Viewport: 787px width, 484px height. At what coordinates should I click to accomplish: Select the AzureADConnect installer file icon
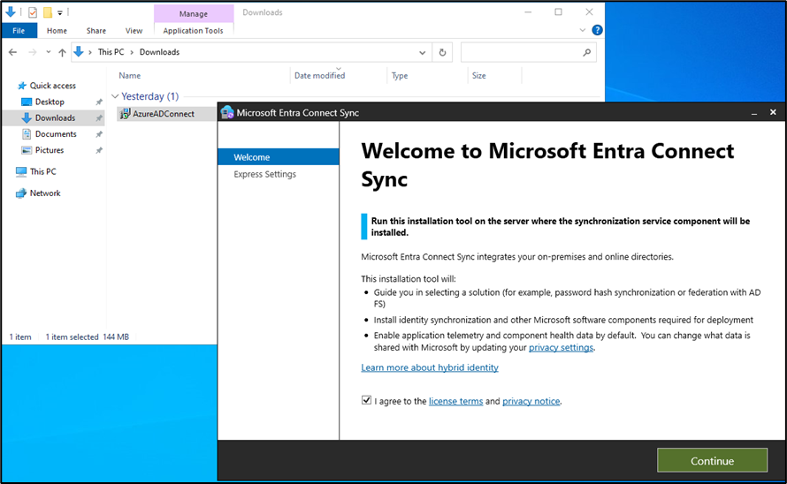(125, 114)
